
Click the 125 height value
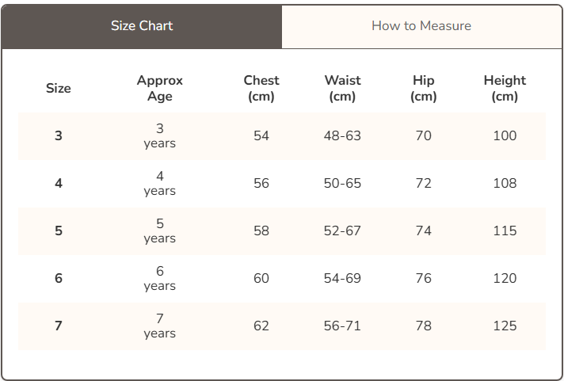coord(505,326)
